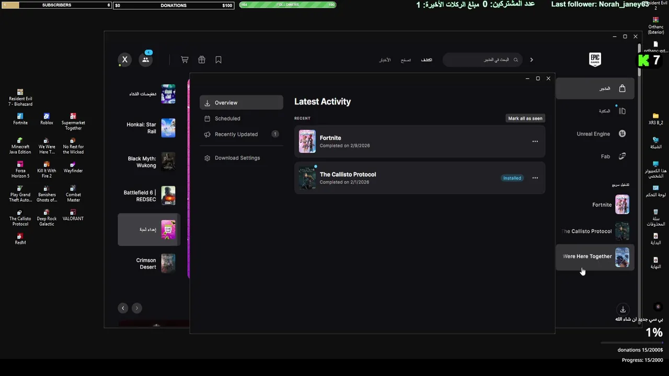Viewport: 669px width, 376px height.
Task: Open the friends icon with notification badge
Action: (x=146, y=59)
